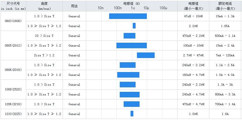Screen dimensions: 242x120
Task: Click the 100µ axis label
Action: click(163, 8)
